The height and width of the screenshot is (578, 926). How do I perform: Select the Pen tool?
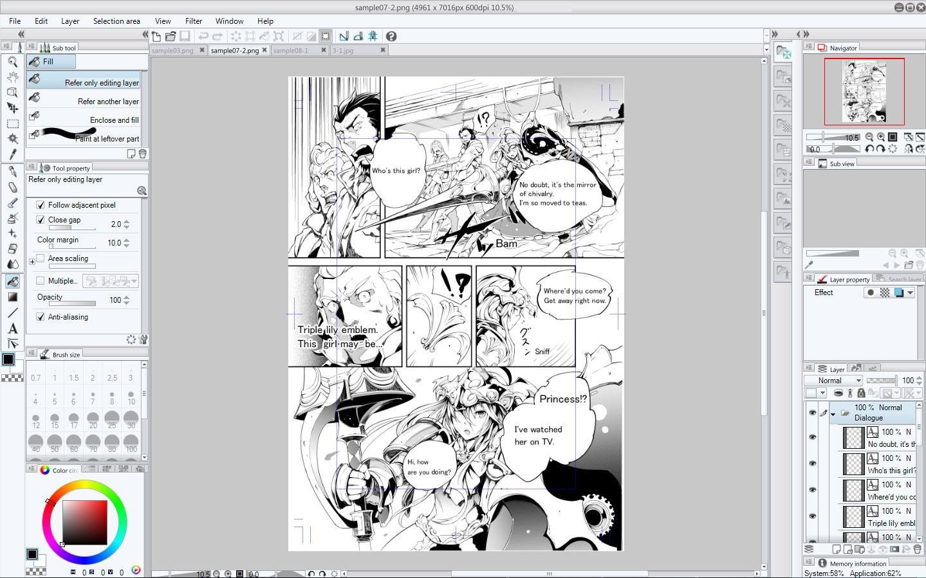tap(12, 172)
